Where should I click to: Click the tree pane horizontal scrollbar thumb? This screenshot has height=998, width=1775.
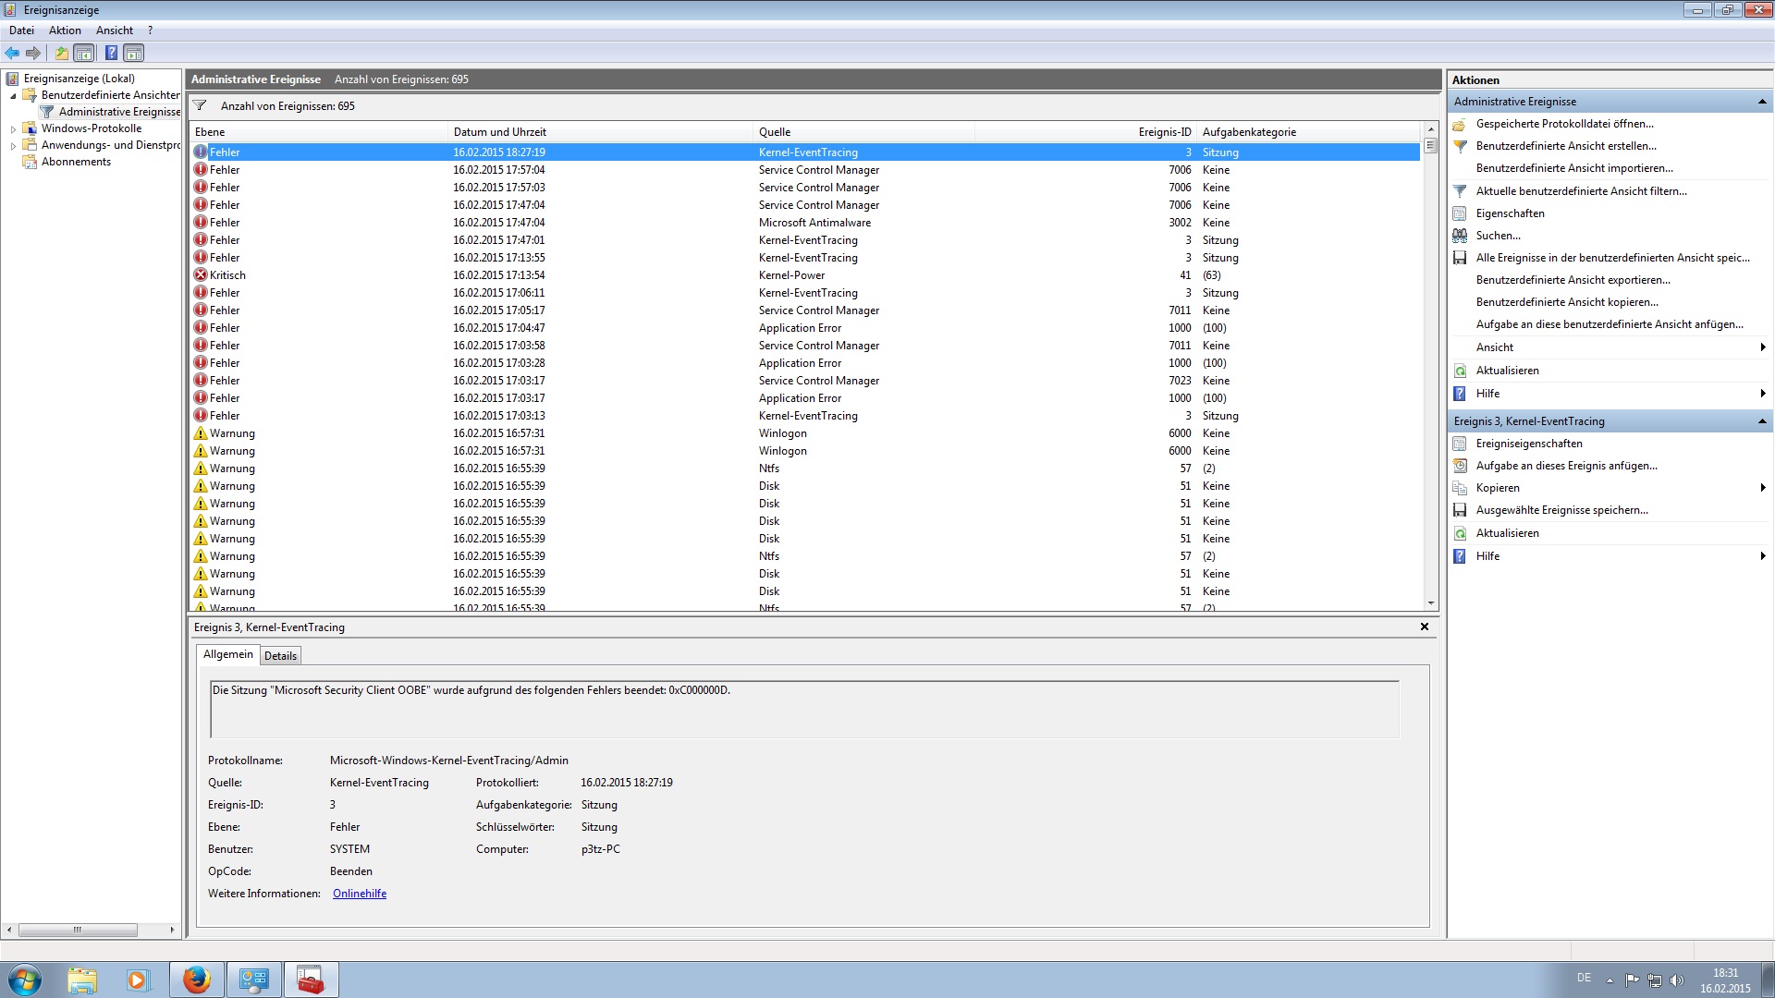(x=78, y=930)
